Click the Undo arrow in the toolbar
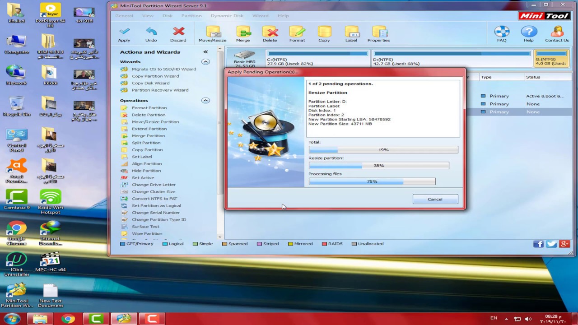This screenshot has height=325, width=578. [151, 34]
